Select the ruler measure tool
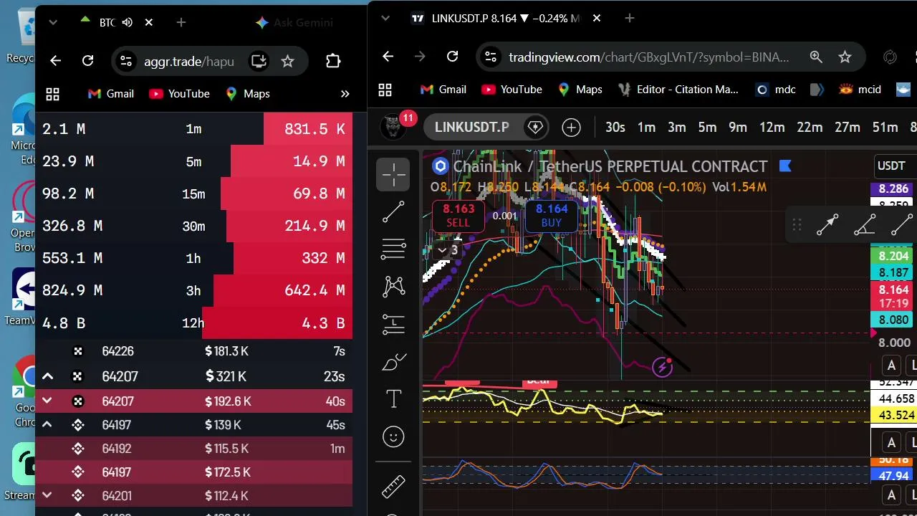917x516 pixels. (x=393, y=487)
